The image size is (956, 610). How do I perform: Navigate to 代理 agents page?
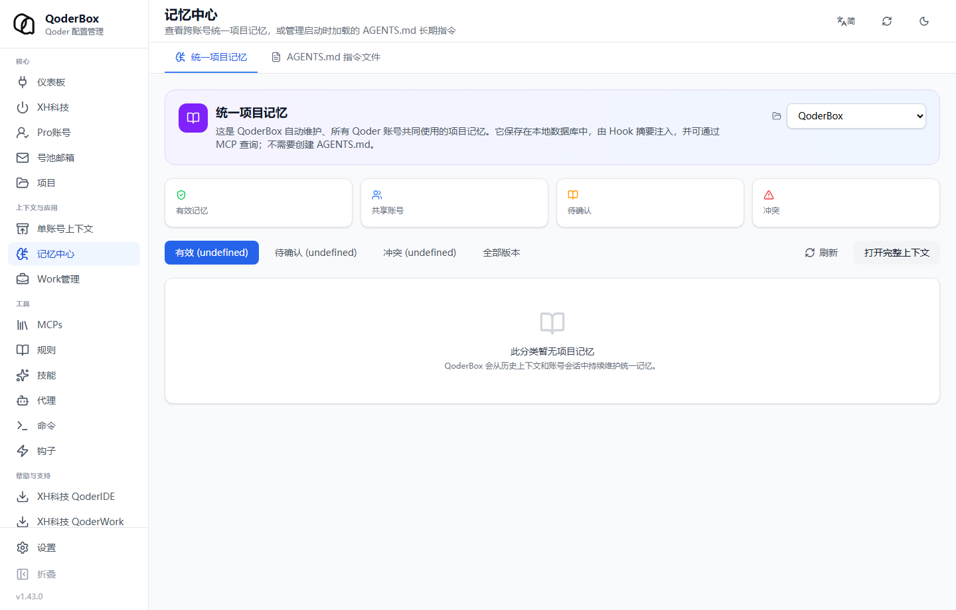tap(74, 400)
